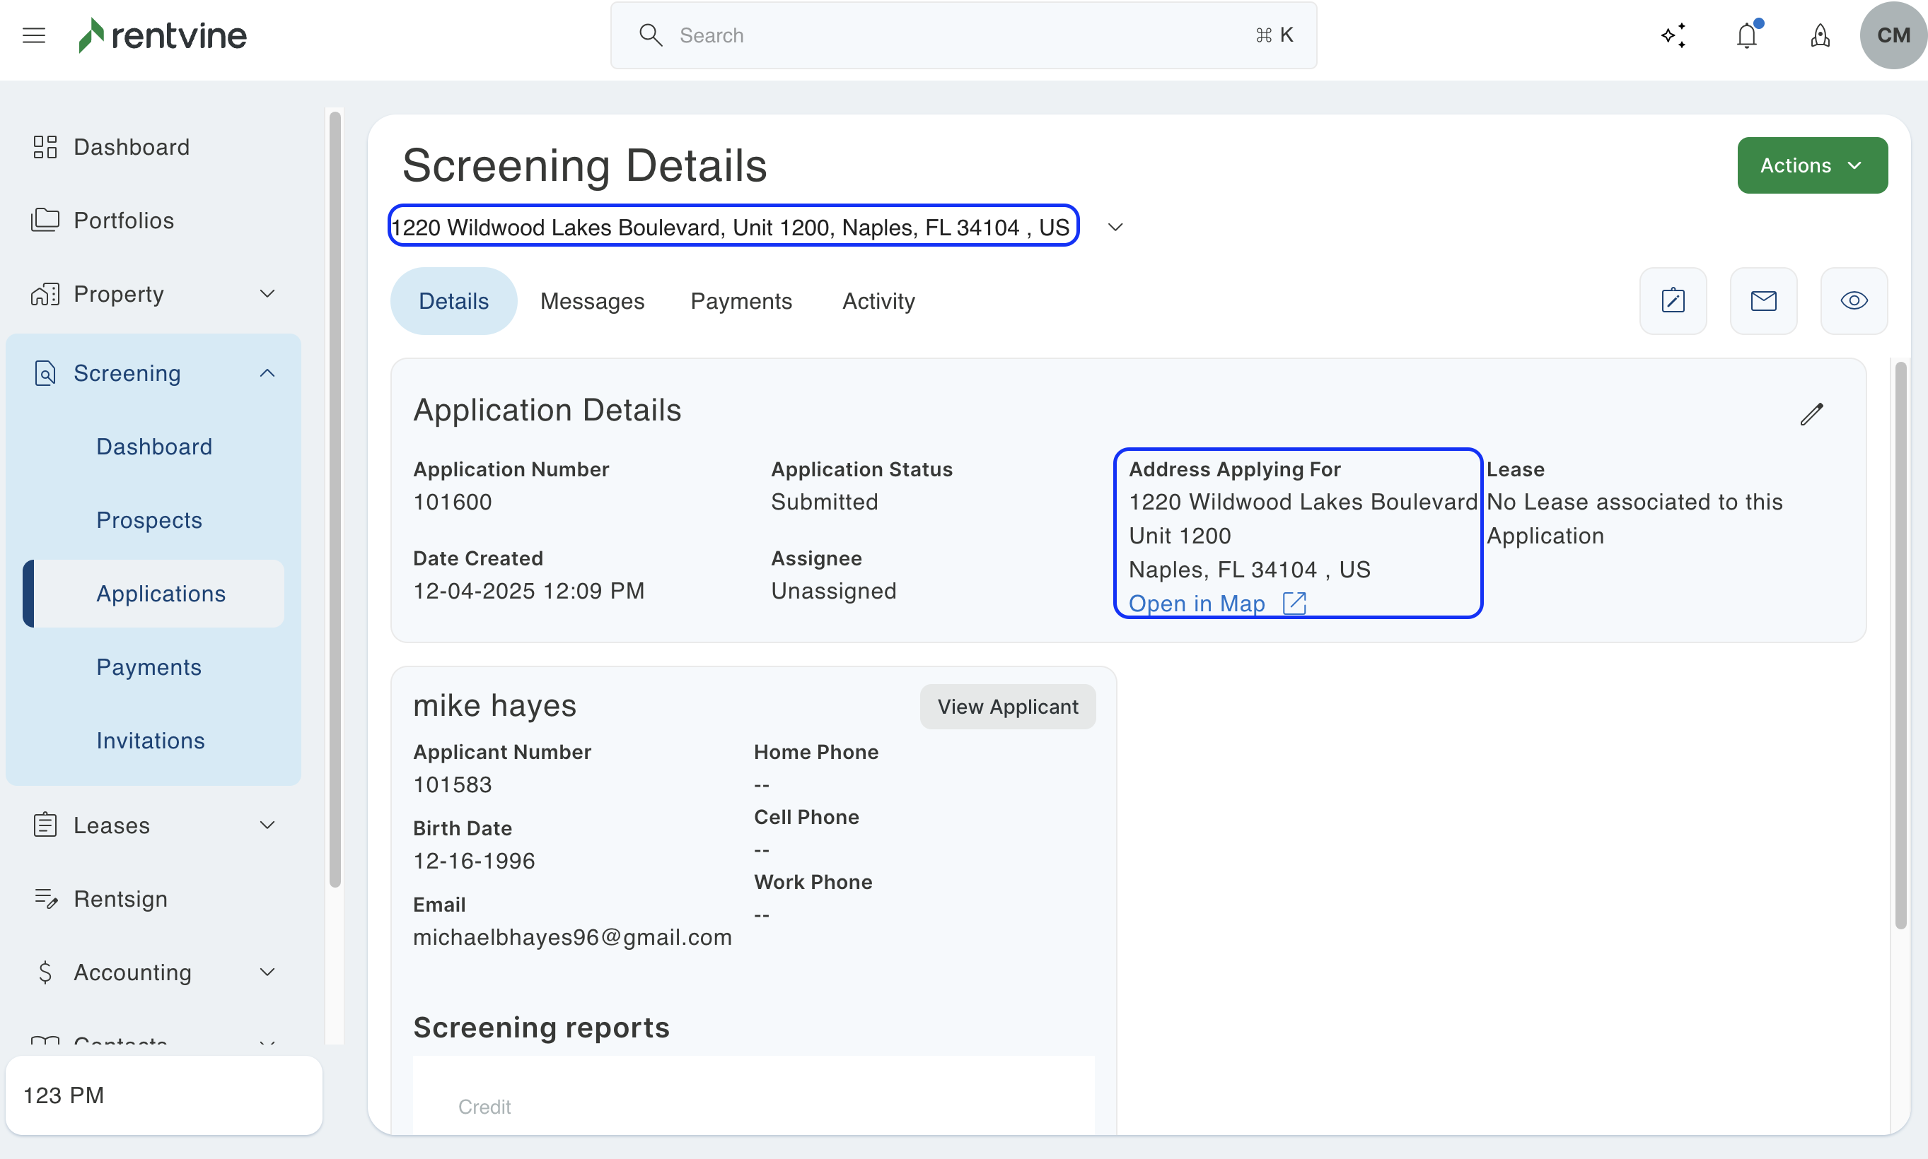Screen dimensions: 1928x1159
Task: Click the envelope email icon button
Action: point(1763,300)
